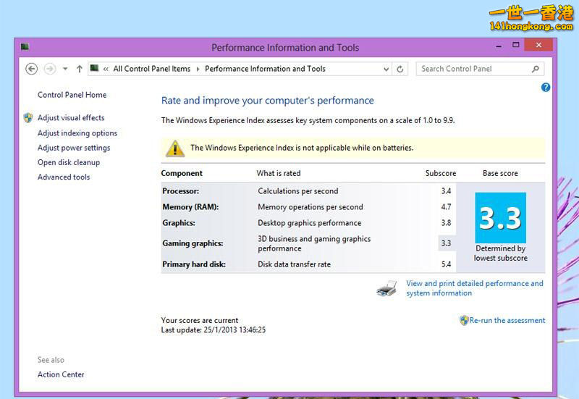Refresh the Control Panel page
This screenshot has width=579, height=399.
coord(400,69)
